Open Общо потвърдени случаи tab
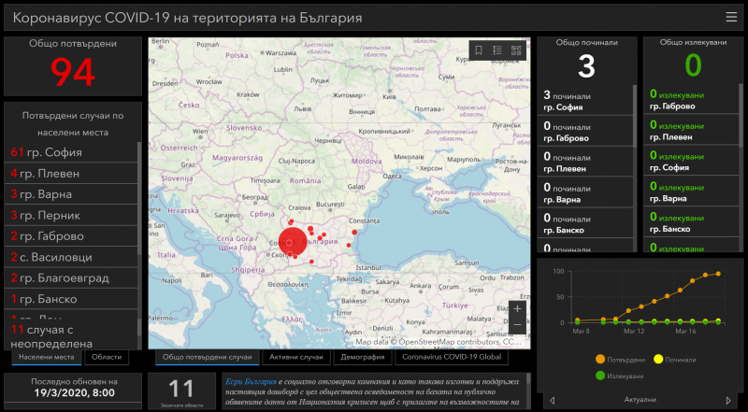This screenshot has width=748, height=412. [x=207, y=357]
